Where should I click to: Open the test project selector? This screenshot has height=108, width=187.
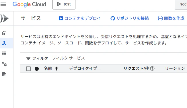point(64,4)
